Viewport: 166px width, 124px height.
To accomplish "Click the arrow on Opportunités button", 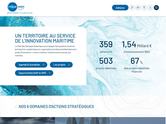I will 49,73.
